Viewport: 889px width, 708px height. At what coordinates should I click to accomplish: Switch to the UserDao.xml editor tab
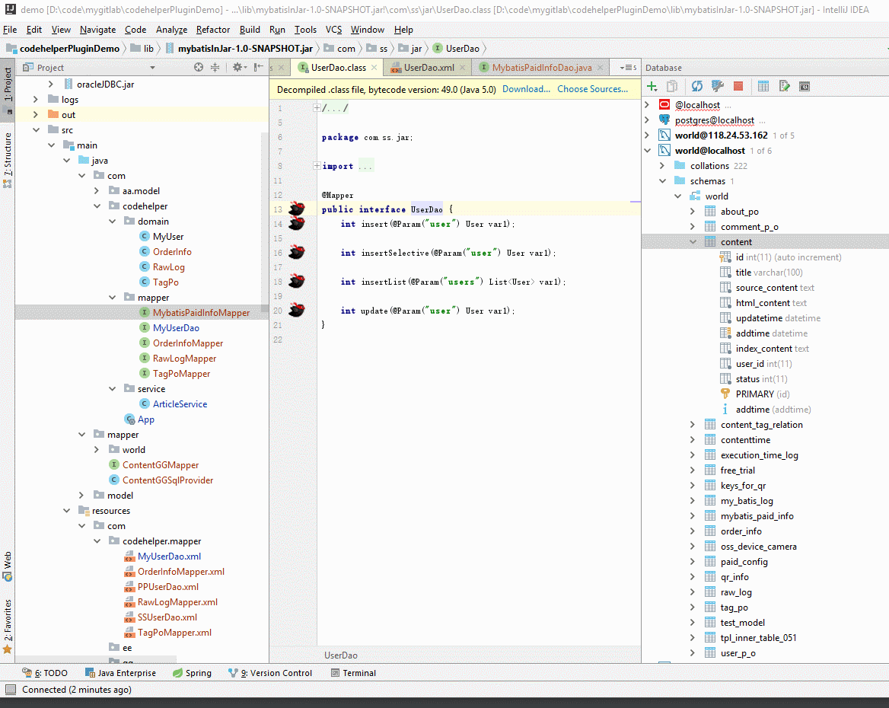(429, 67)
